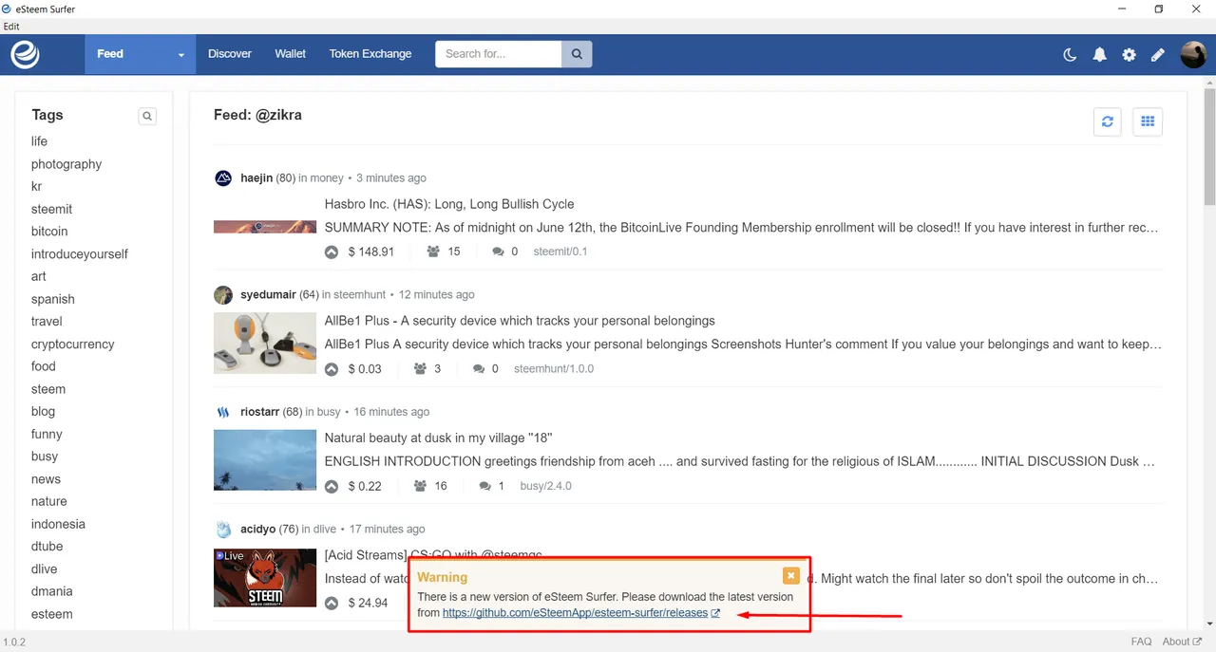1216x652 pixels.
Task: Open the FAQ link
Action: tap(1141, 642)
